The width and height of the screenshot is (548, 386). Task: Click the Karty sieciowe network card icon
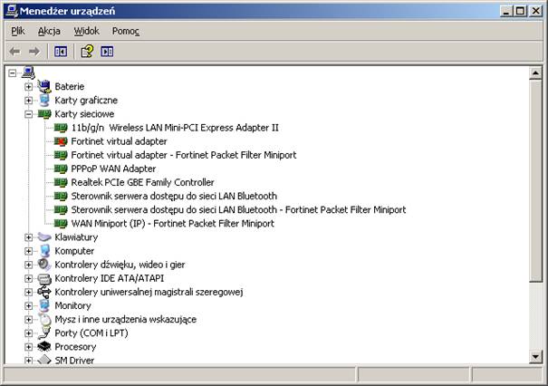pyautogui.click(x=44, y=114)
